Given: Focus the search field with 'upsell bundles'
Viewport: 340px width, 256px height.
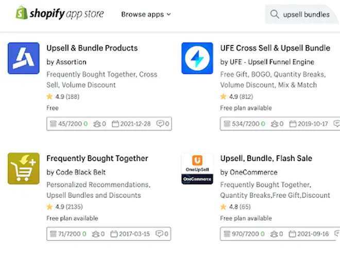Looking at the screenshot, I should click(x=307, y=14).
